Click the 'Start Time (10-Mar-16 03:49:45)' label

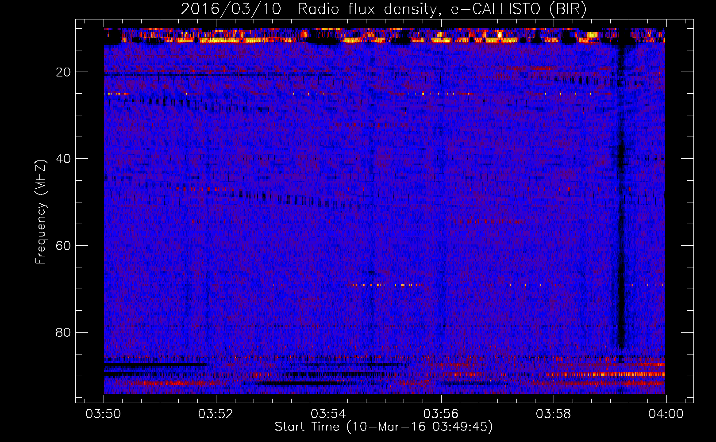tap(384, 427)
